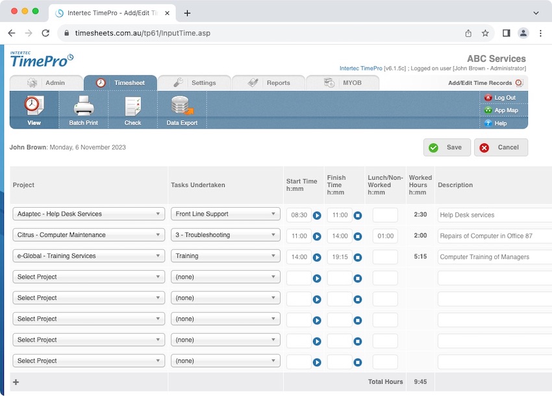Expand the Training task dropdown

tap(225, 256)
